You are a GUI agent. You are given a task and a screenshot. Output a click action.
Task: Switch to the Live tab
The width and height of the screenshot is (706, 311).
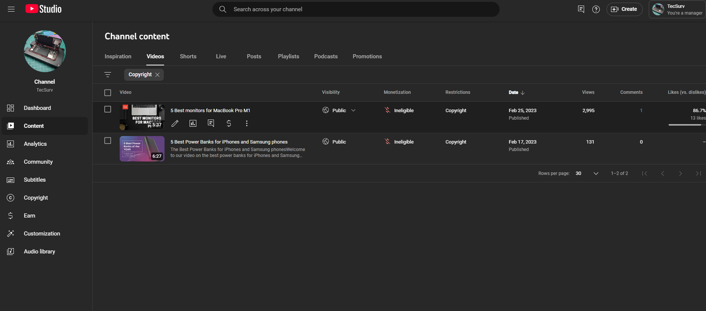221,56
